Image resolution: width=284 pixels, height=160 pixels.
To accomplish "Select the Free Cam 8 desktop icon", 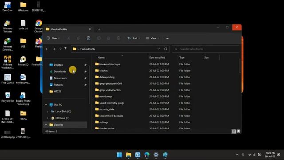I will point(8,79).
